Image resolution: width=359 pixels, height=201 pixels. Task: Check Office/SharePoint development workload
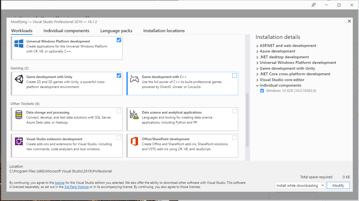click(235, 138)
